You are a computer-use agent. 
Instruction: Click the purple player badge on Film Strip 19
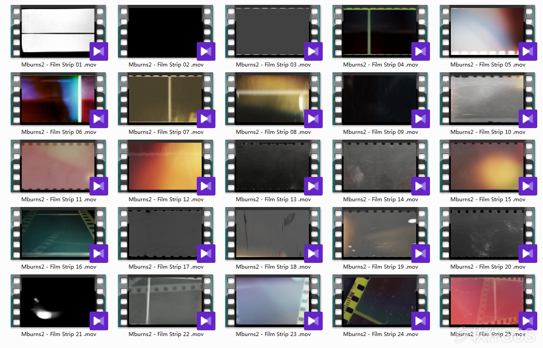(x=421, y=254)
